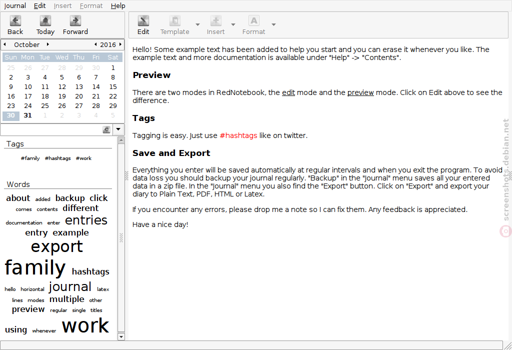
Task: Select October 30 in the calendar
Action: coord(11,115)
